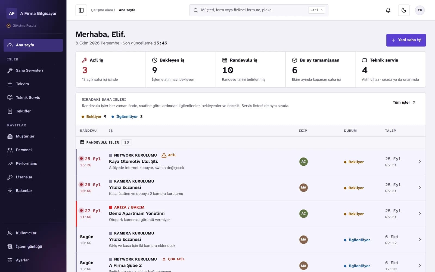Click the ACİL warning tag on Kaya Otomotiv

[169, 155]
